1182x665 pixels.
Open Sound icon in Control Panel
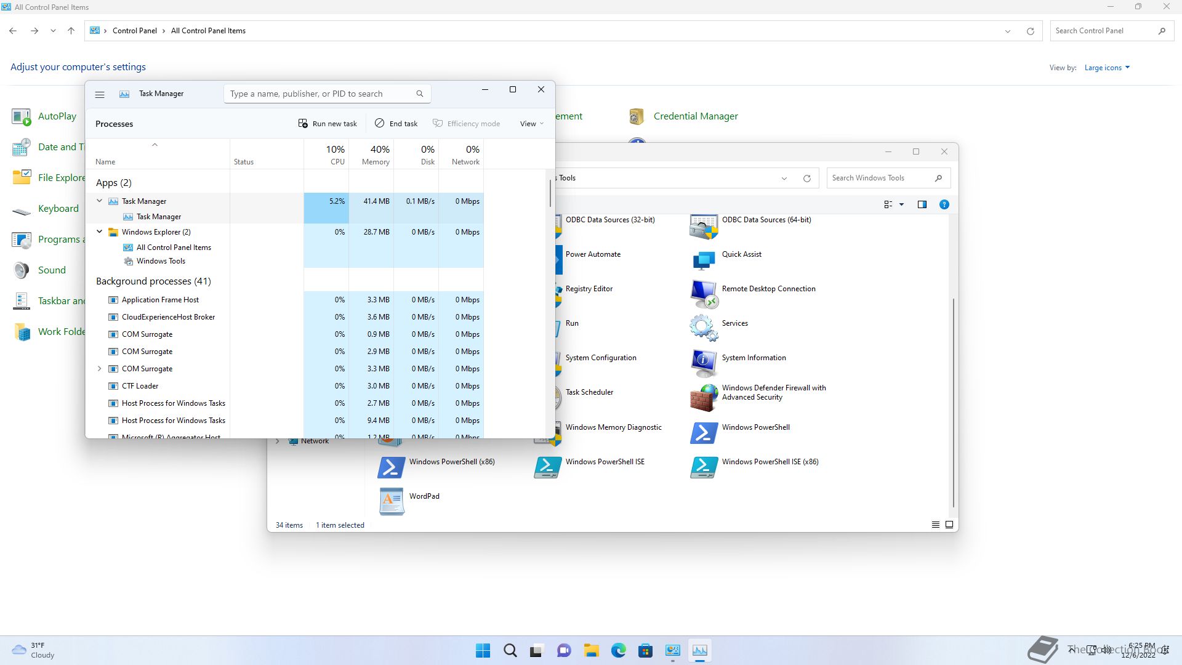[38, 270]
